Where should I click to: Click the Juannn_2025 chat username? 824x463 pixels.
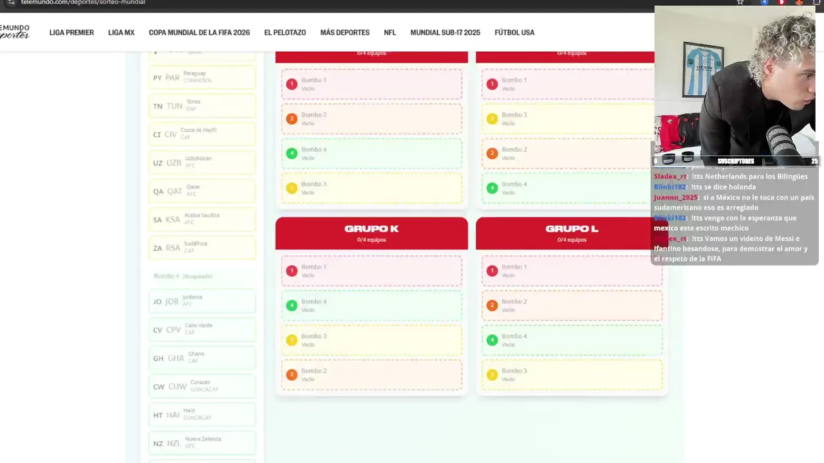pos(676,197)
